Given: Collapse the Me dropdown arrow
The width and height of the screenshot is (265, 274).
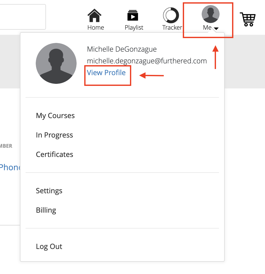Looking at the screenshot, I should tap(216, 28).
